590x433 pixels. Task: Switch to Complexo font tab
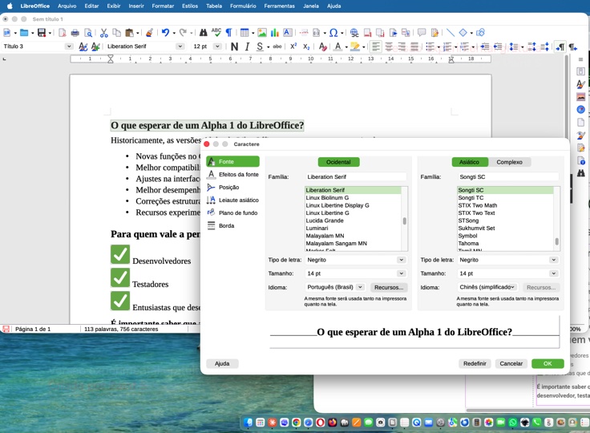click(510, 162)
